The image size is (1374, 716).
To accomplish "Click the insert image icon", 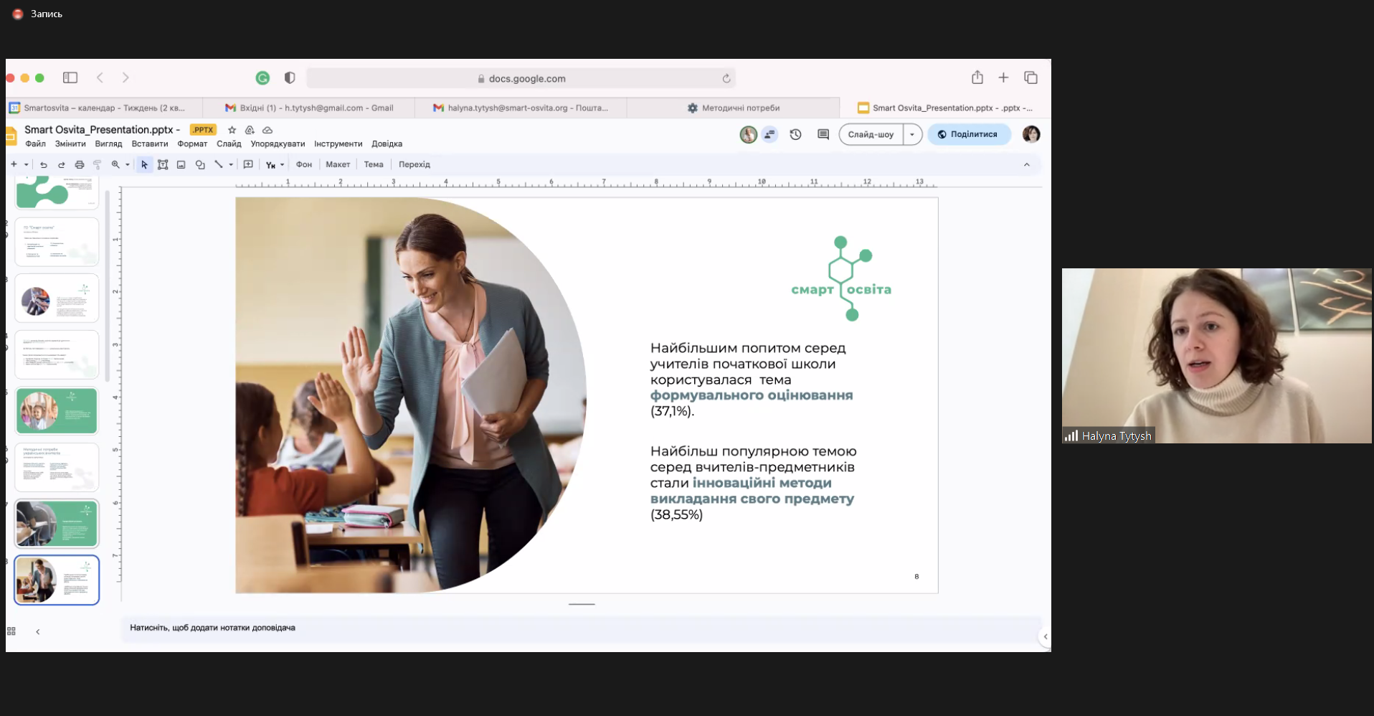I will click(x=181, y=165).
